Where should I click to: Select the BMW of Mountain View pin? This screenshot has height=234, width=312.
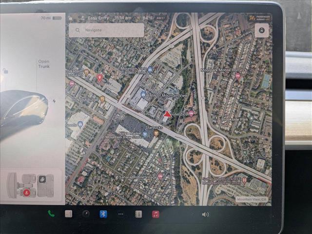[143, 95]
